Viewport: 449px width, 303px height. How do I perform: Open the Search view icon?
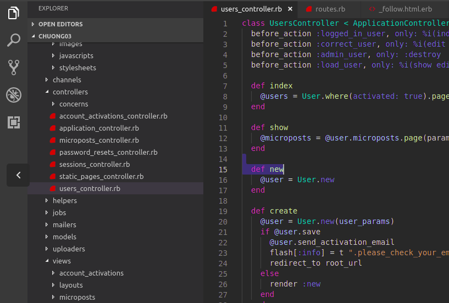[14, 40]
